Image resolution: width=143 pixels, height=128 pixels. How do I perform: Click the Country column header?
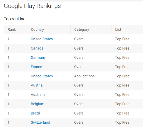pyautogui.click(x=37, y=29)
